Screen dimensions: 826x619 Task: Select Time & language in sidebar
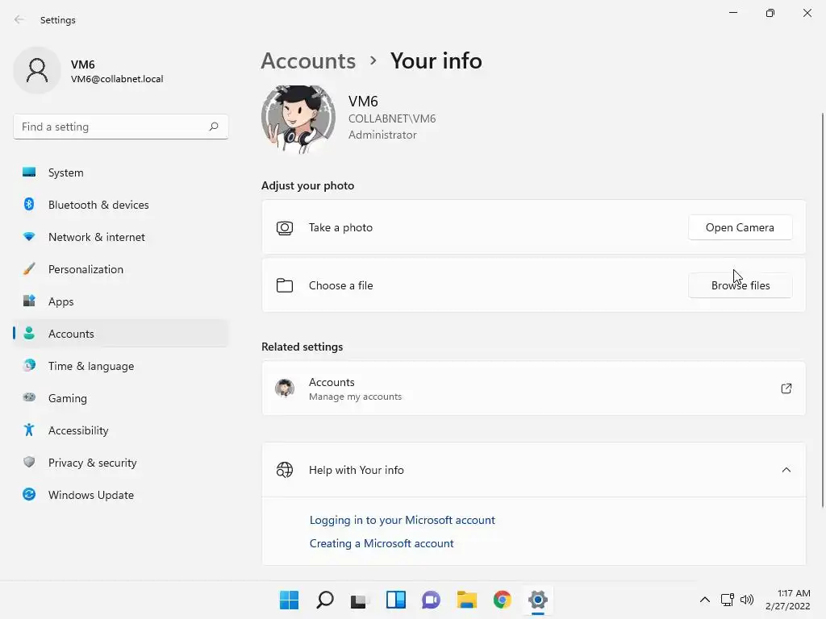tap(90, 366)
